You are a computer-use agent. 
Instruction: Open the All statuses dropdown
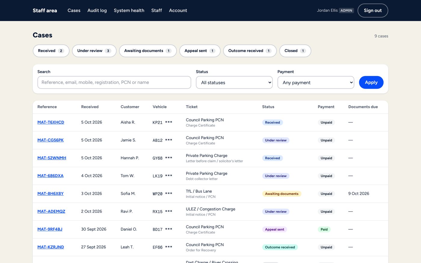pyautogui.click(x=234, y=82)
